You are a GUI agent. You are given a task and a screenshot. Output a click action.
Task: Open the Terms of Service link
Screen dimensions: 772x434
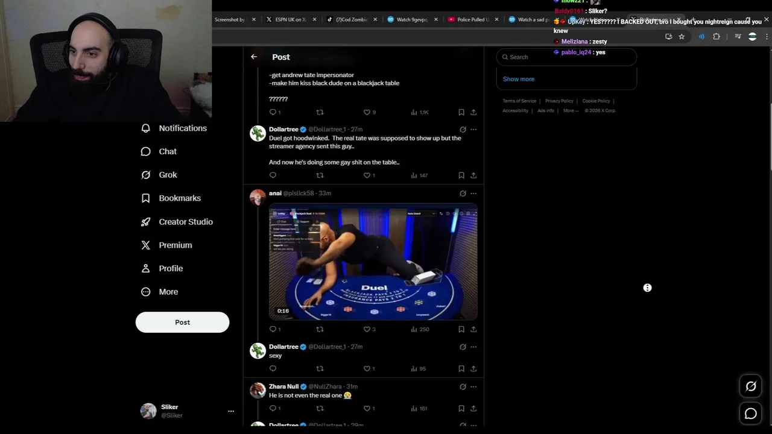point(519,101)
